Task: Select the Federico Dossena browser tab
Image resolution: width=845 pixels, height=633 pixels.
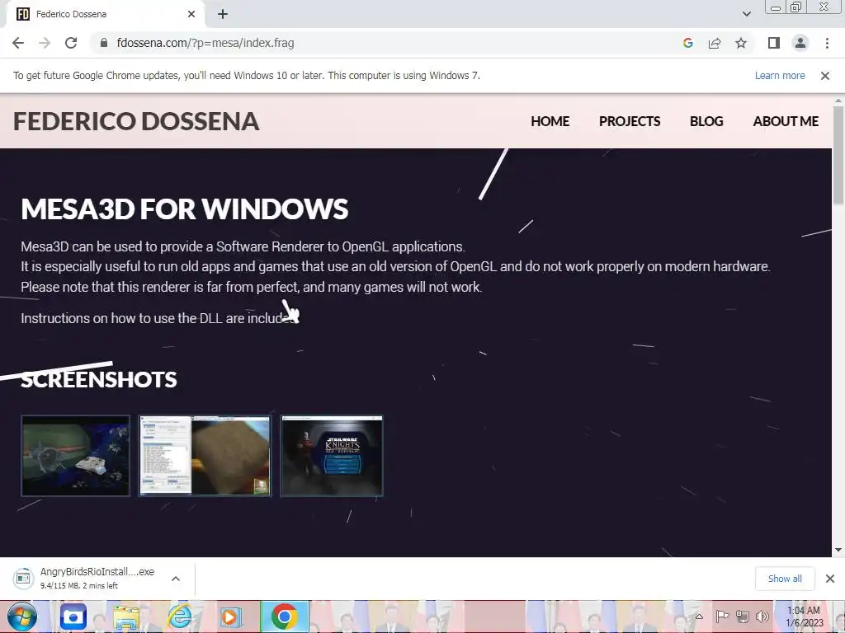Action: point(105,14)
